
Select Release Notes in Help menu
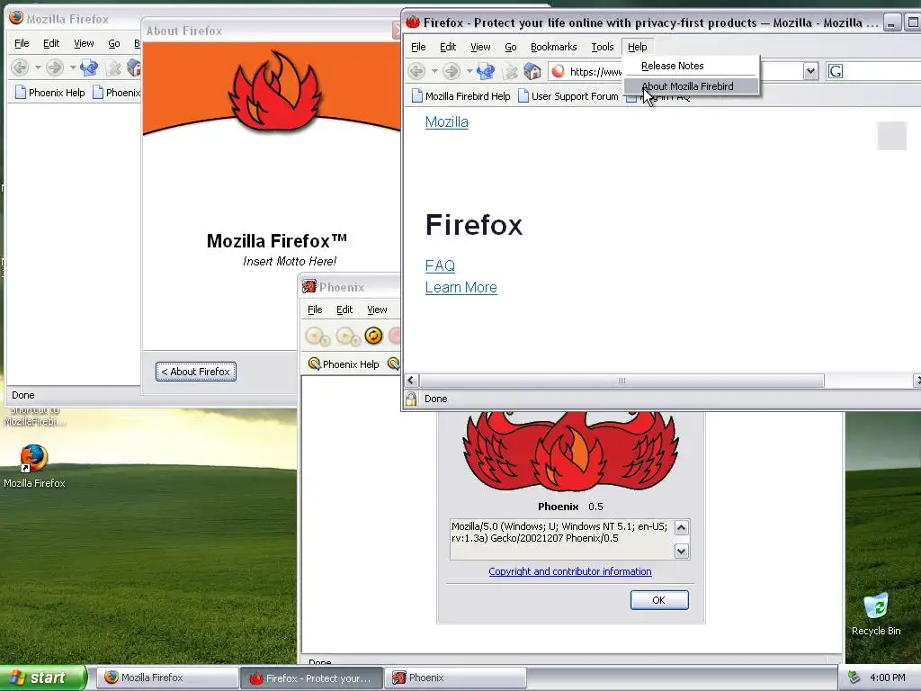(672, 66)
